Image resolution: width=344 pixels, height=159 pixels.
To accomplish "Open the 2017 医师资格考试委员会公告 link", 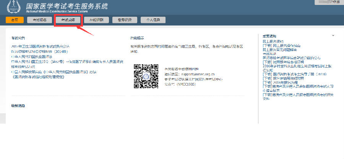I will coord(41,47).
